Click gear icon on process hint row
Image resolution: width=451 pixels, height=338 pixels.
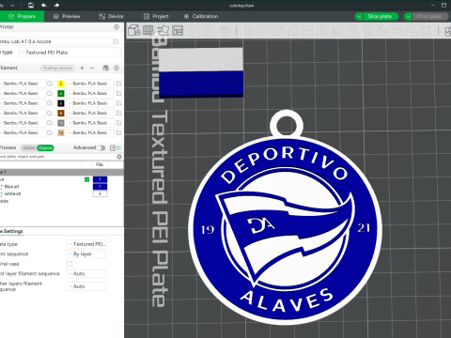tap(119, 157)
